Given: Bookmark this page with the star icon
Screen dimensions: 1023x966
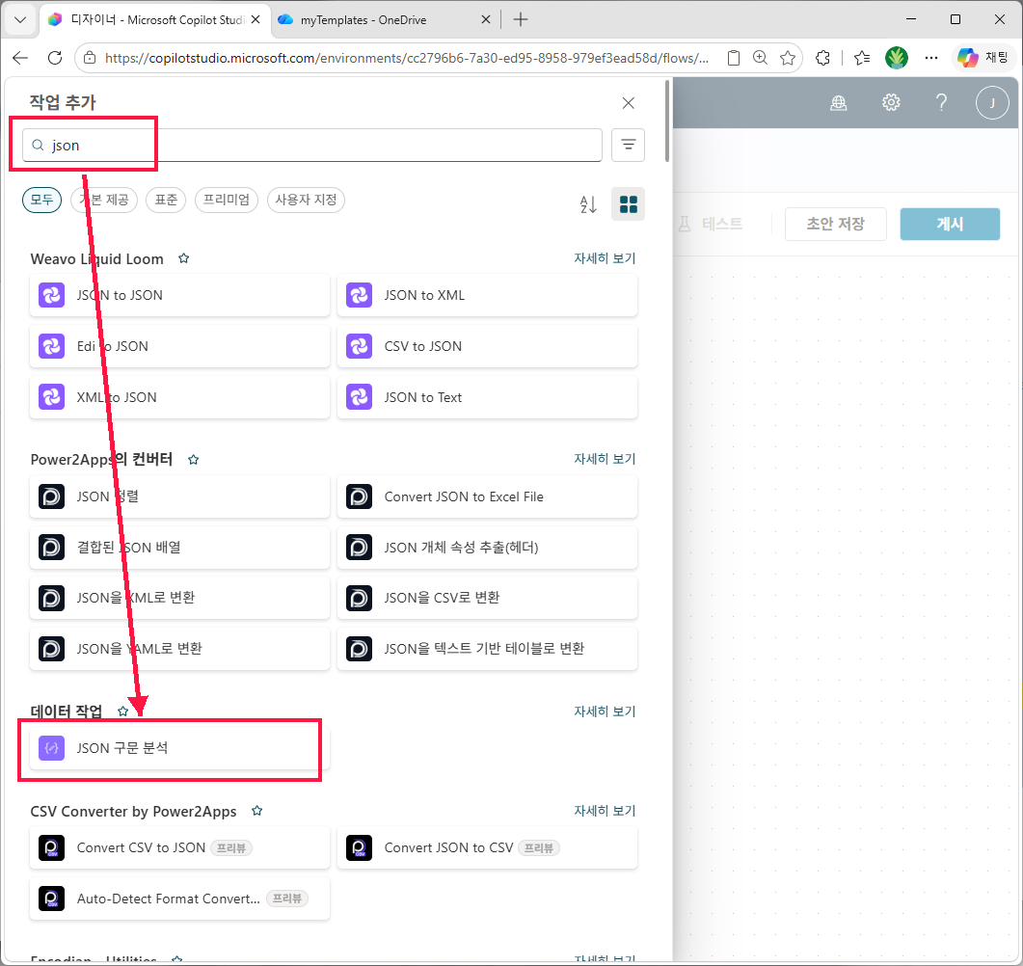Looking at the screenshot, I should click(x=788, y=58).
